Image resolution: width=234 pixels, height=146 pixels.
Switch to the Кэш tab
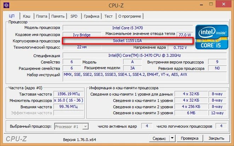(x=27, y=16)
